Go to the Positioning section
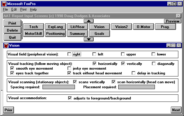184x116 pixels. pyautogui.click(x=56, y=34)
